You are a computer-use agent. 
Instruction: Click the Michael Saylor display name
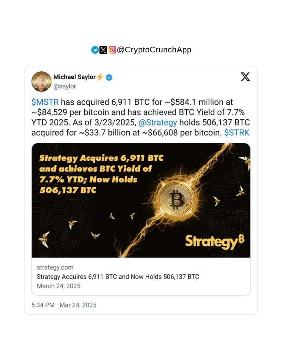click(74, 77)
